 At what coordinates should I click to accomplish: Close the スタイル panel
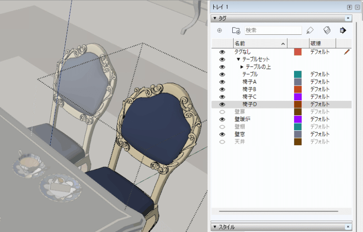tap(348, 227)
